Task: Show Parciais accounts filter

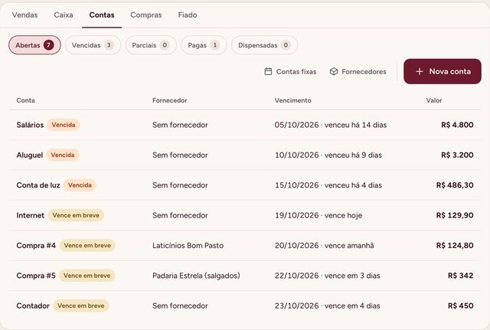Action: pyautogui.click(x=151, y=45)
